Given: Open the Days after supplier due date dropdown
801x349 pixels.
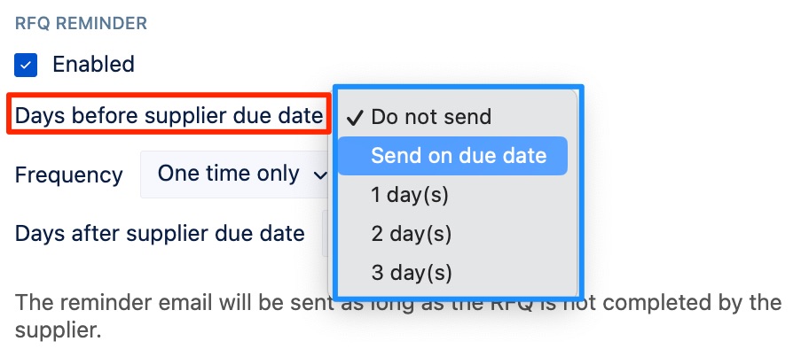Looking at the screenshot, I should coord(327,233).
